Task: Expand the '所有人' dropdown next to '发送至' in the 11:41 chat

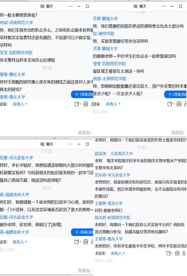Action: (118, 253)
